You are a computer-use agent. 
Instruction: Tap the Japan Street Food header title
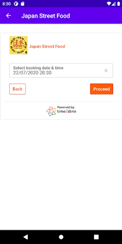click(46, 16)
